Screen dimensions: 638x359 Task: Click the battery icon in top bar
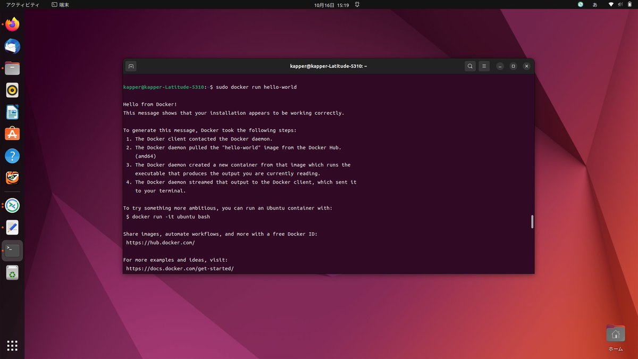click(x=629, y=4)
